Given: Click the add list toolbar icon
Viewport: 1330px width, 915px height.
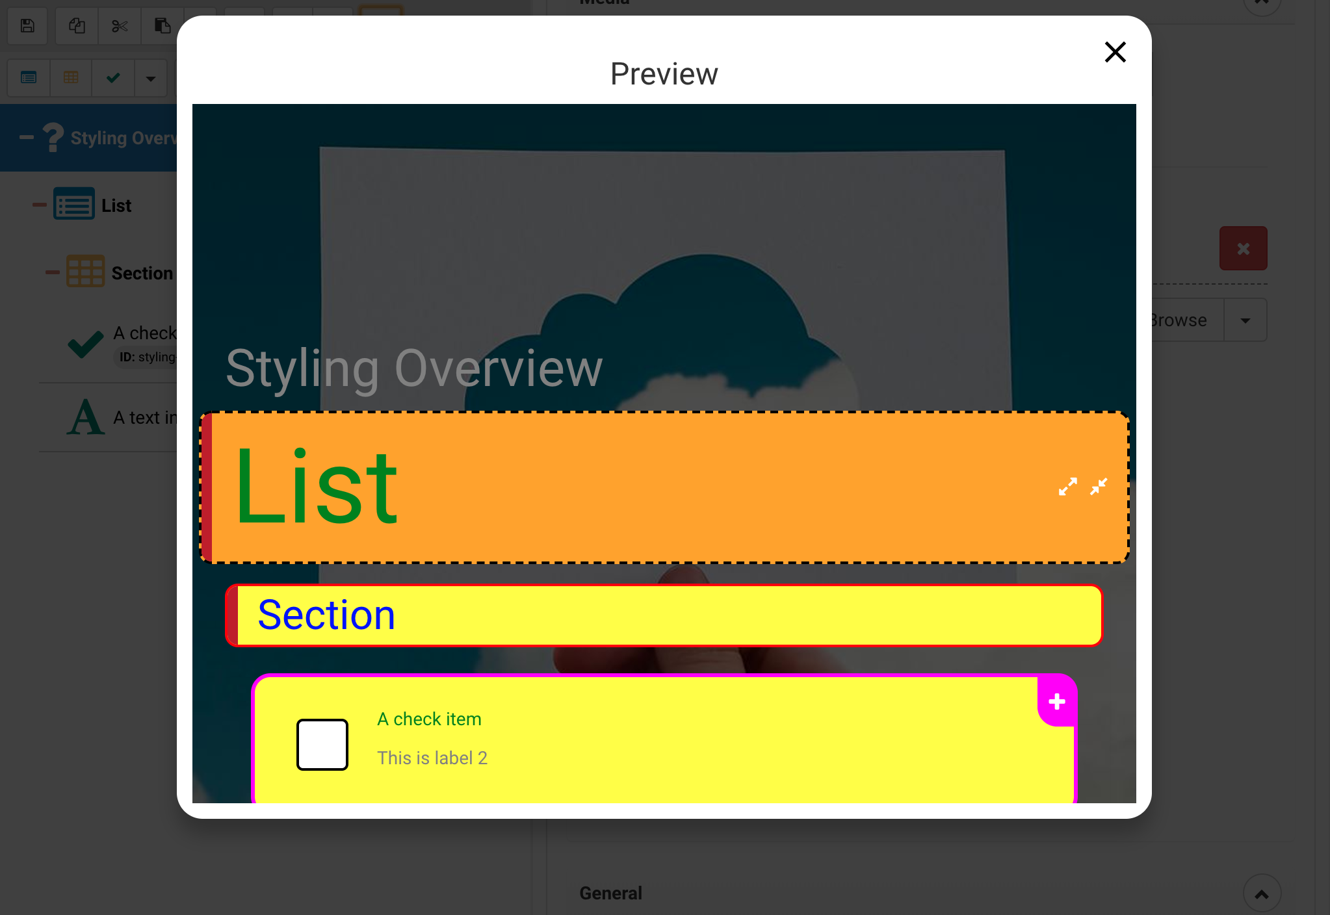Looking at the screenshot, I should click(x=29, y=78).
